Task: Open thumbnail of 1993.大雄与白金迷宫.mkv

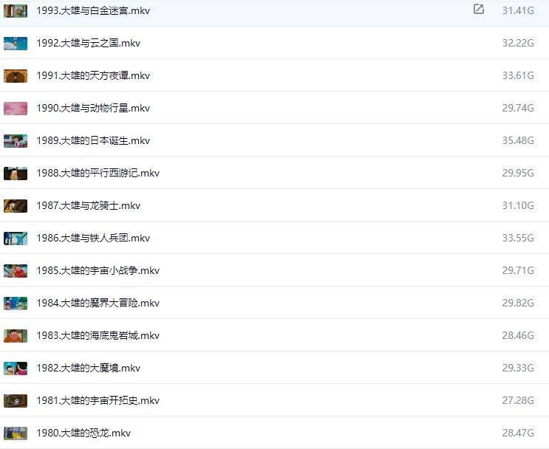Action: pos(16,11)
